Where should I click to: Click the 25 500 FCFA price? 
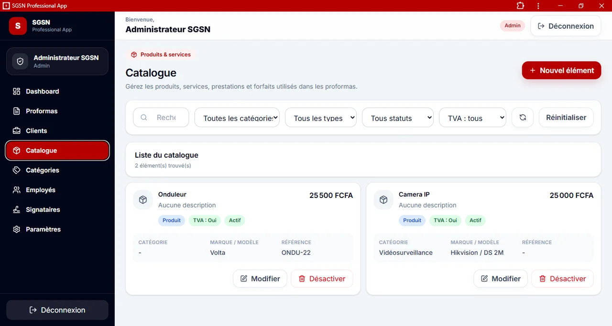click(x=331, y=196)
